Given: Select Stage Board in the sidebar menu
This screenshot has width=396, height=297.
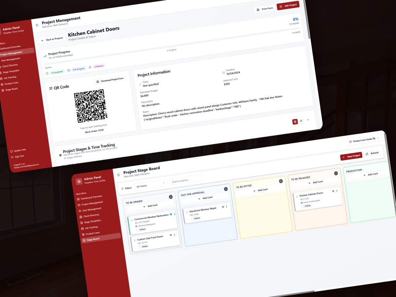Looking at the screenshot, I should click(93, 239).
